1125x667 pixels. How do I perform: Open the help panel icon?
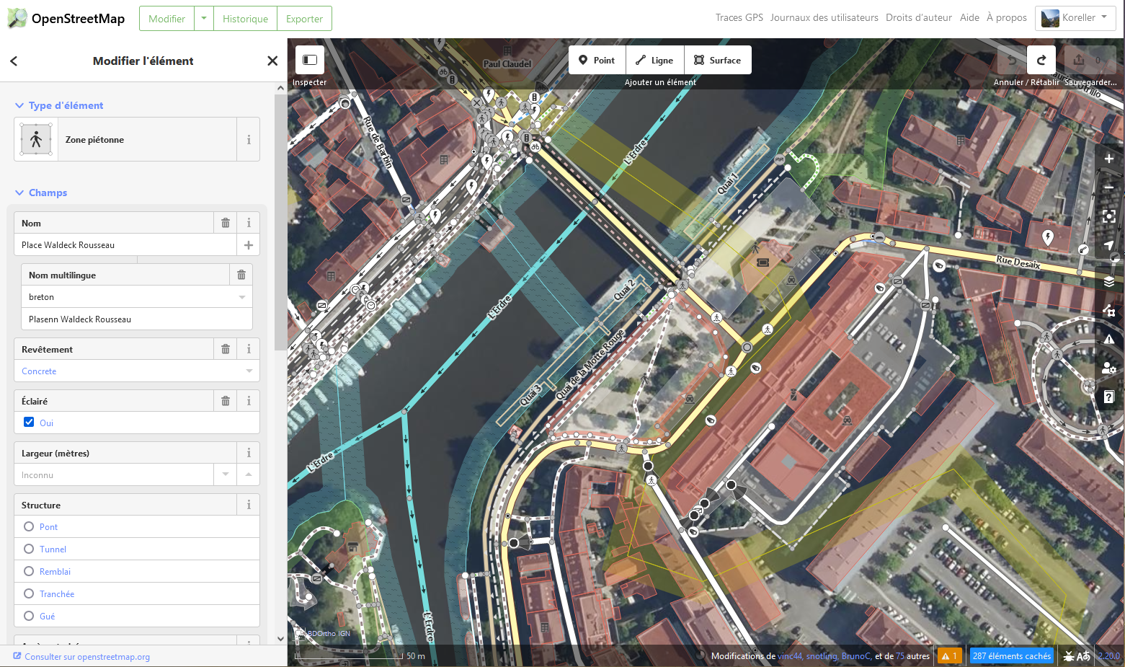coord(1109,397)
